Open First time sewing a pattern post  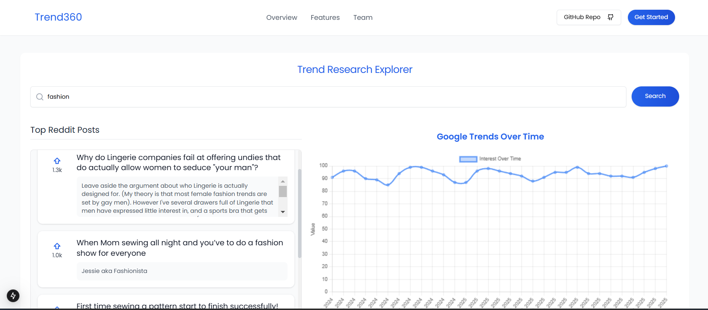pyautogui.click(x=177, y=306)
